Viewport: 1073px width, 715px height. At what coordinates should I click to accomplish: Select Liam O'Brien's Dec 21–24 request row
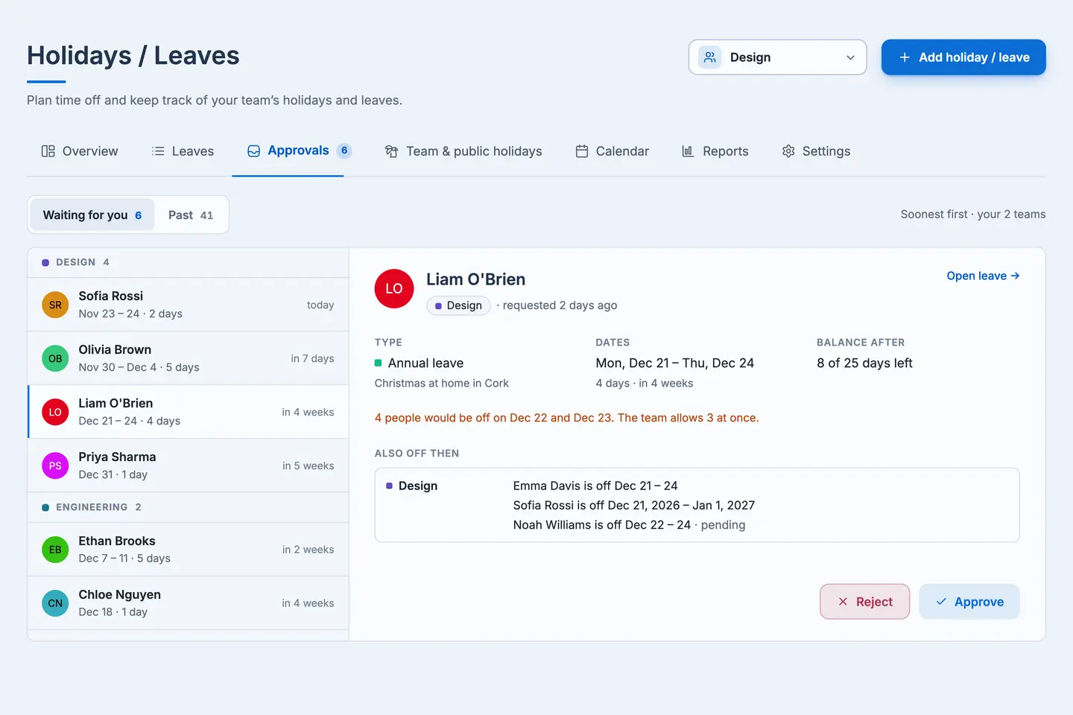coord(189,412)
